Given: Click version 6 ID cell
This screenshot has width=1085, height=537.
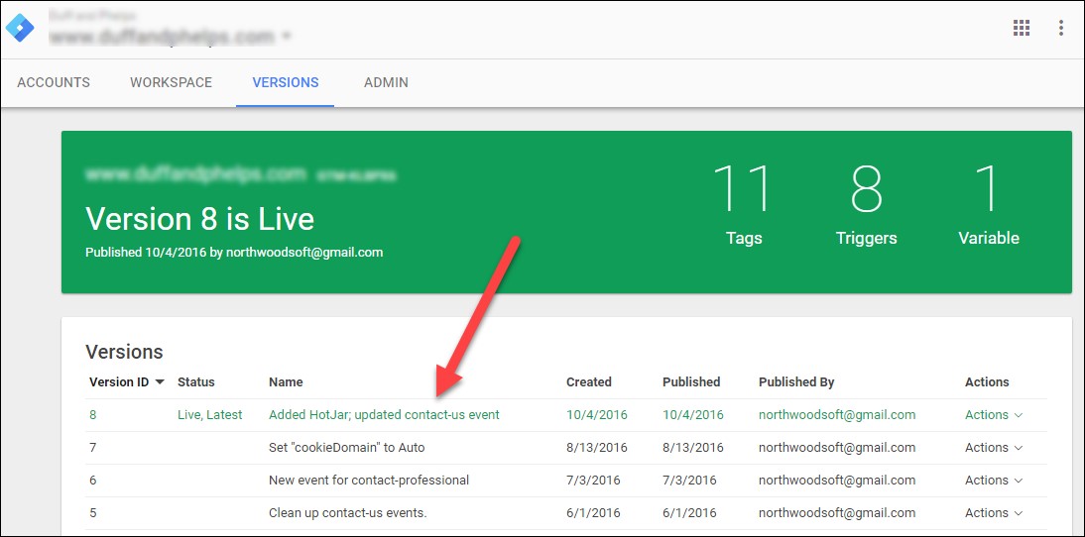Looking at the screenshot, I should point(92,480).
